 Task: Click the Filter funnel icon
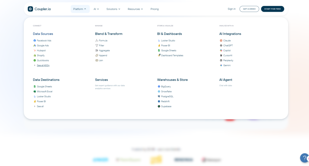point(97,45)
